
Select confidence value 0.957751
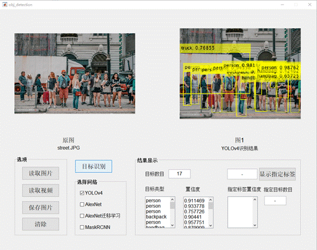point(194,222)
